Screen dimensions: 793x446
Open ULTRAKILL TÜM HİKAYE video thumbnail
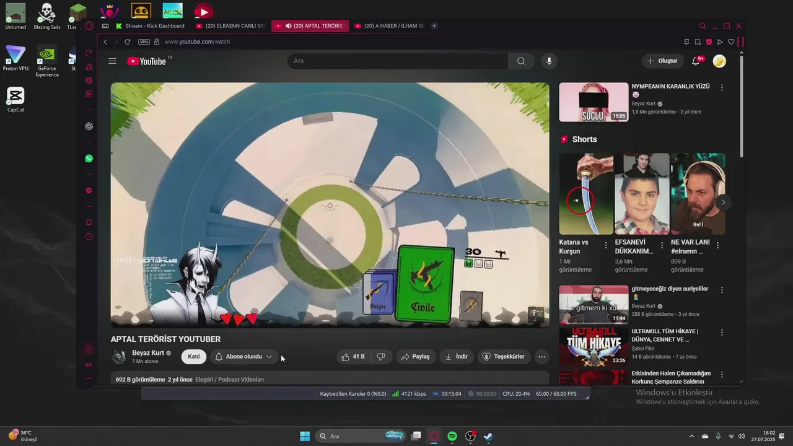[x=594, y=346]
